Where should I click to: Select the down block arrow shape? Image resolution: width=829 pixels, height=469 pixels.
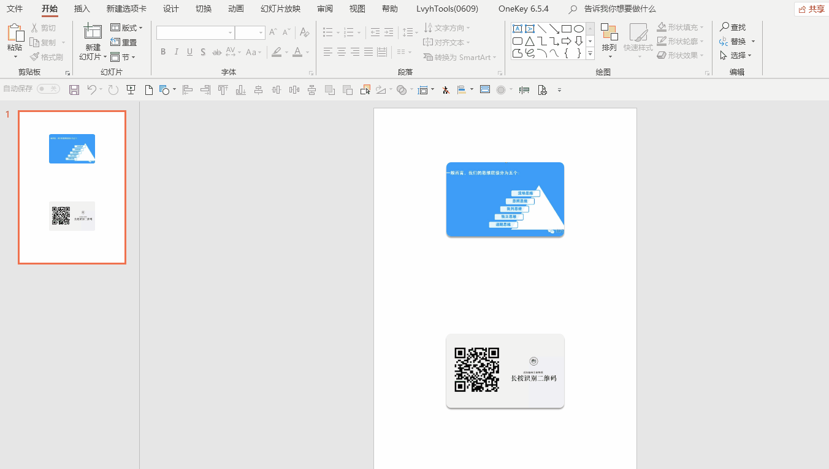click(x=579, y=41)
